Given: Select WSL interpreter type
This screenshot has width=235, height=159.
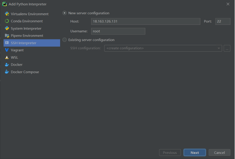Looking at the screenshot, I should [x=32, y=57].
